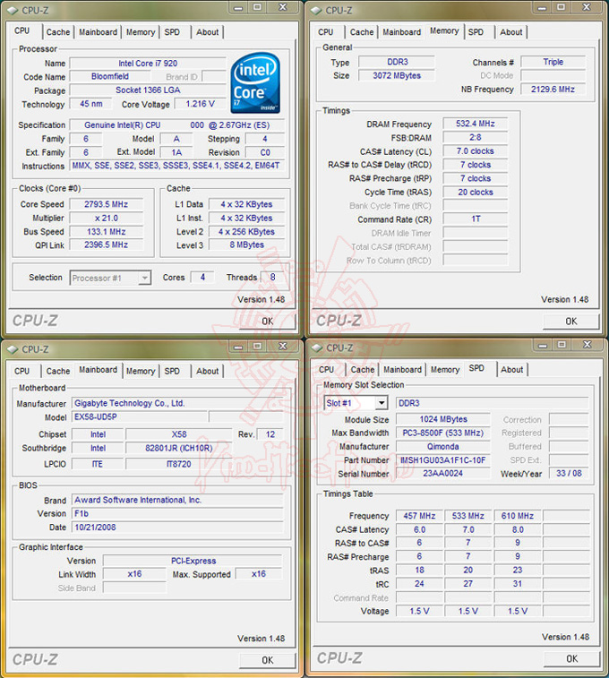Click the DRAM Frequency value 532.4 MHz

point(475,124)
